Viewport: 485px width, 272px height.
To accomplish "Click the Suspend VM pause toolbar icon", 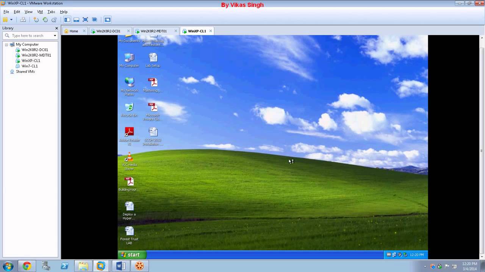I will (5, 20).
